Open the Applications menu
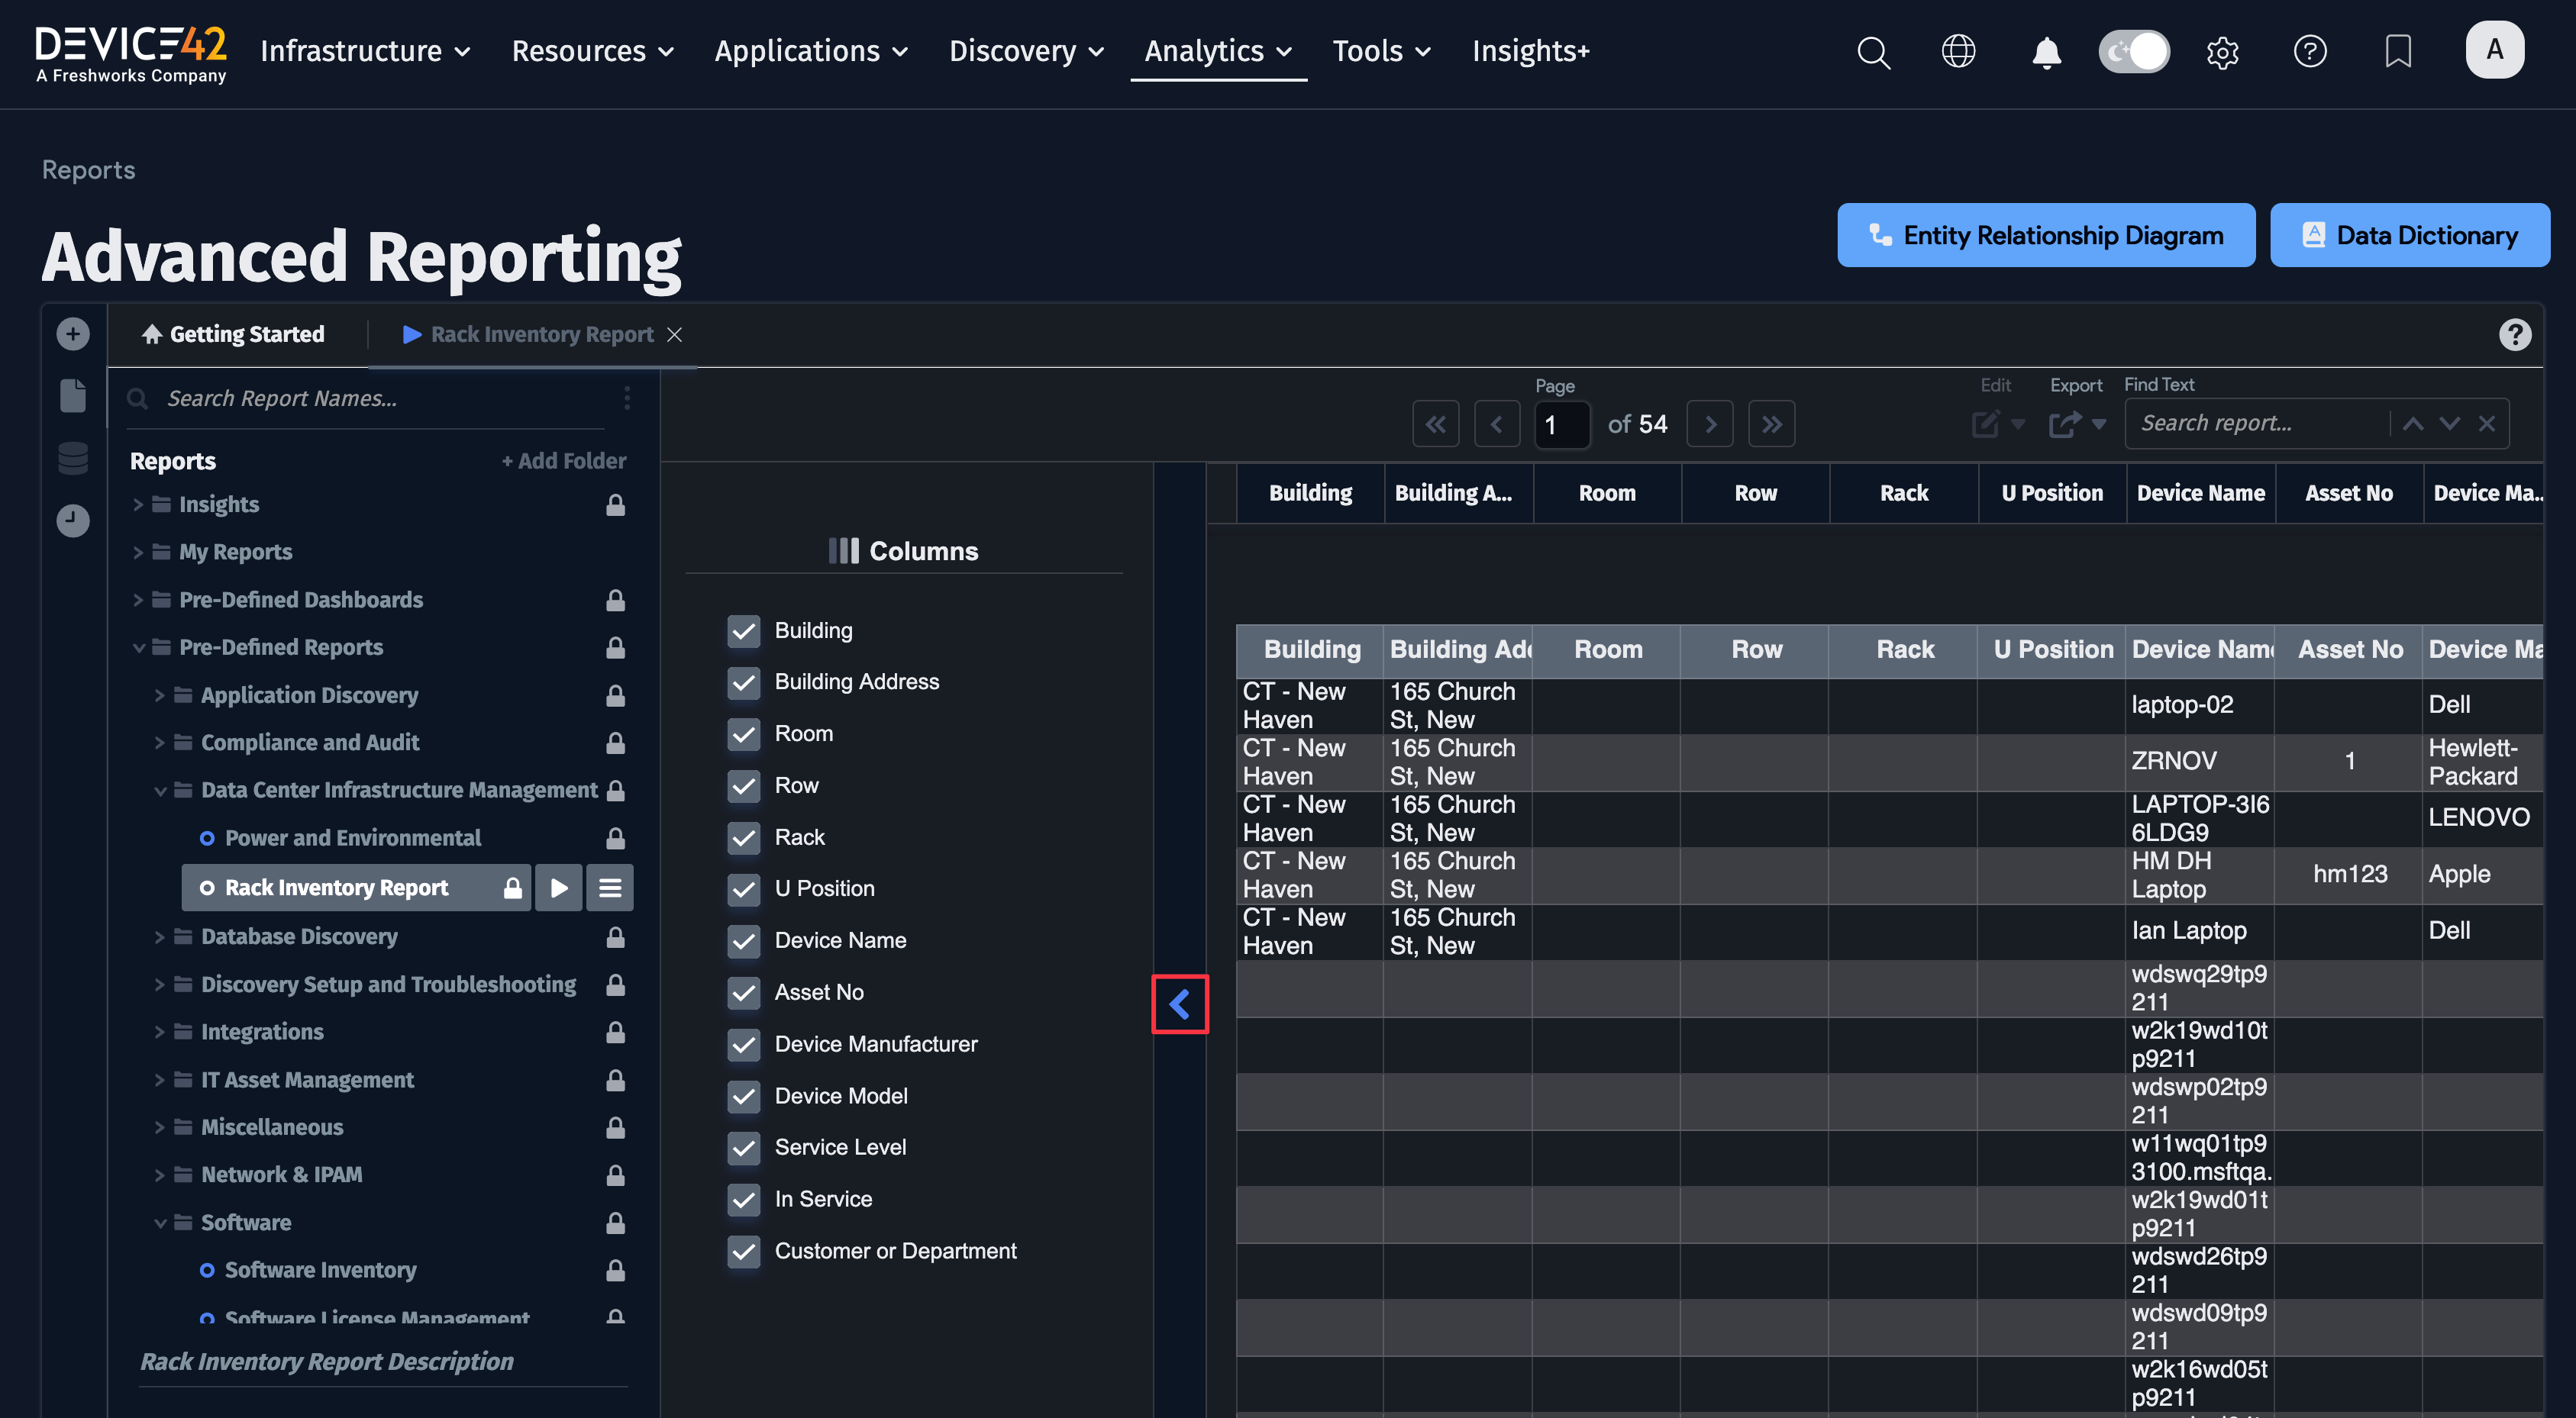2576x1418 pixels. tap(811, 51)
